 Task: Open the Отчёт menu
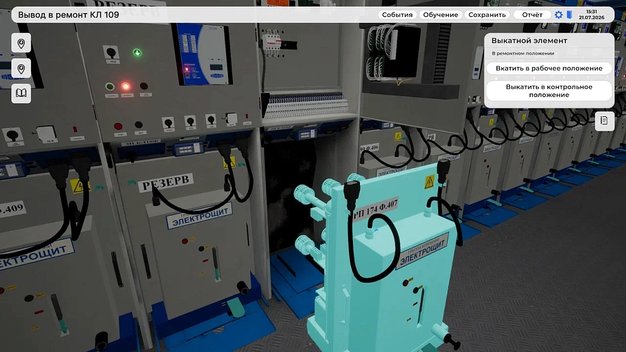point(531,15)
